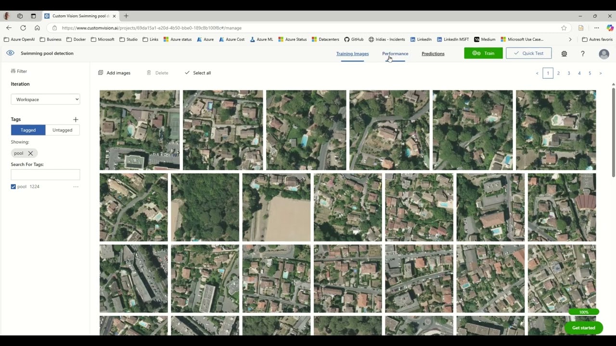This screenshot has height=346, width=616.
Task: Switch to the Performance tab
Action: tap(395, 54)
